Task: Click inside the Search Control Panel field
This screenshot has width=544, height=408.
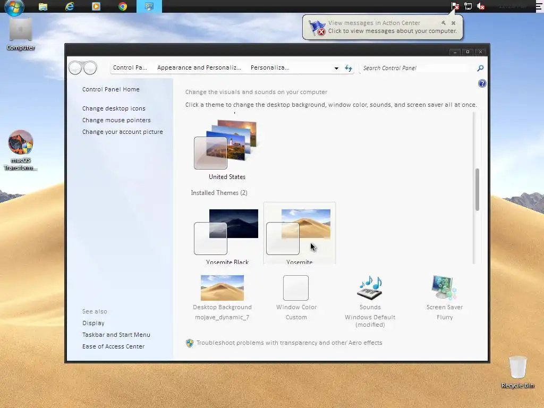Action: point(418,68)
